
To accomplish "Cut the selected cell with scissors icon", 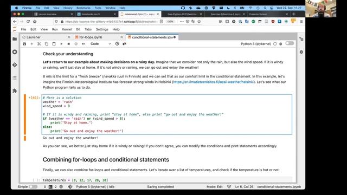I will (39, 44).
